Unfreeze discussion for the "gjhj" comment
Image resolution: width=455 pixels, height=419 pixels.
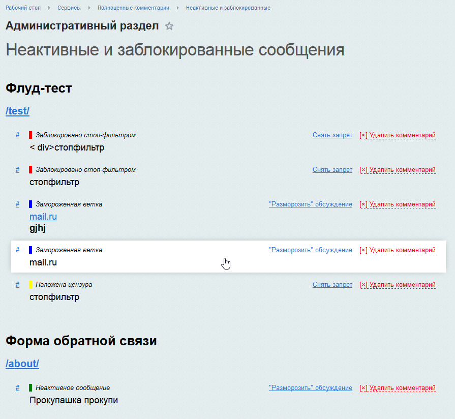pos(310,204)
